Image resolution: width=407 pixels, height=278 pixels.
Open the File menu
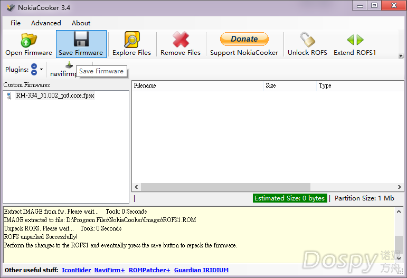(16, 23)
